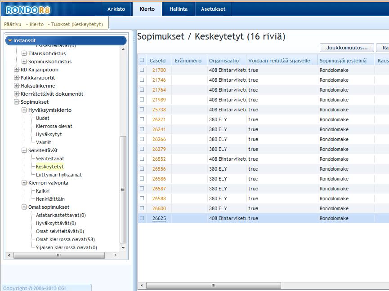Collapse the Instanssit panel header

(x=66, y=40)
